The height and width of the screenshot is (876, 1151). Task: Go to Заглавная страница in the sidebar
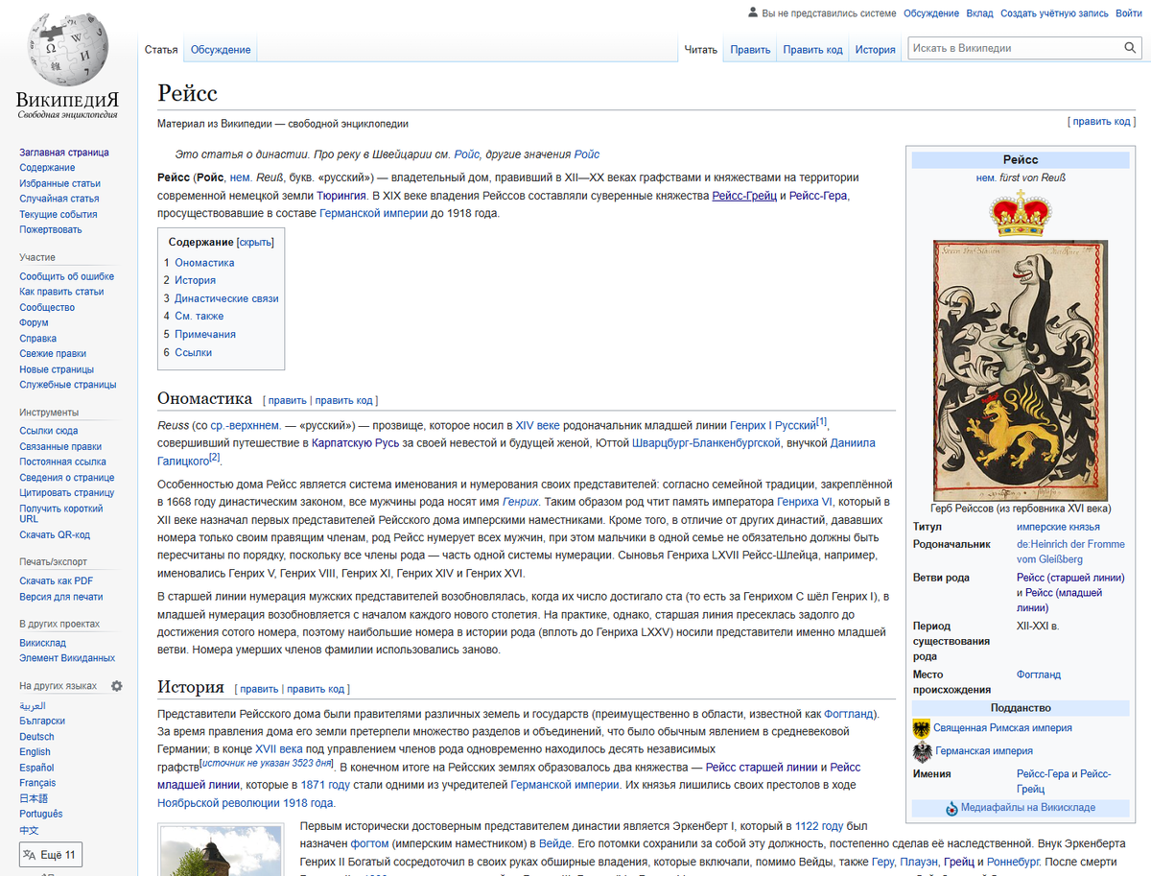coord(64,153)
